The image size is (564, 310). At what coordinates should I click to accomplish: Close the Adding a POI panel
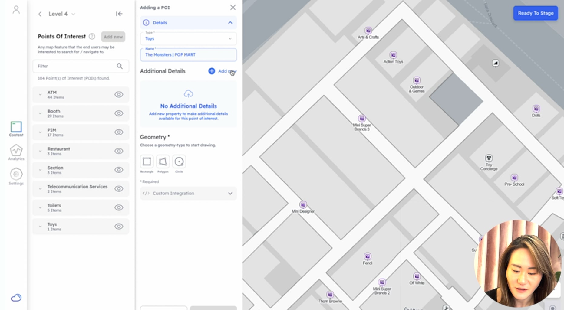(x=233, y=7)
